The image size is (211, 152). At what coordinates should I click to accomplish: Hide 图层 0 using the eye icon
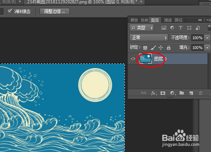click(x=133, y=59)
